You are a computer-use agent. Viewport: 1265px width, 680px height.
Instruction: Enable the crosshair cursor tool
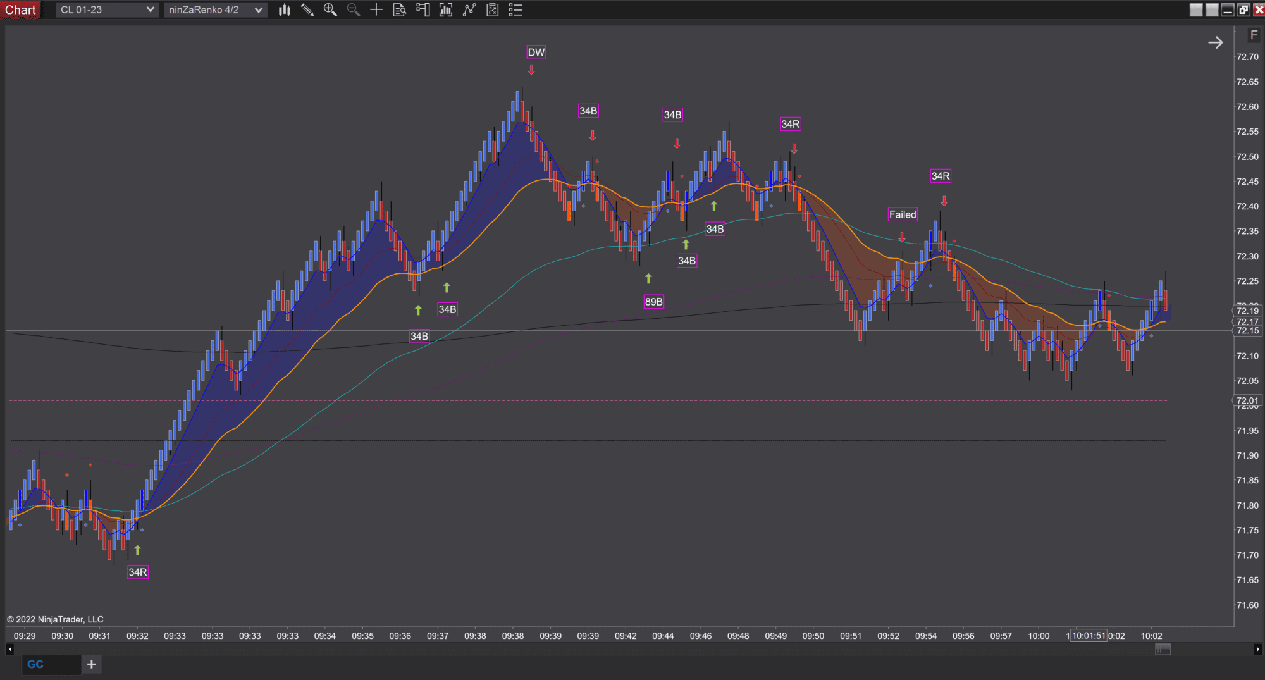click(376, 9)
